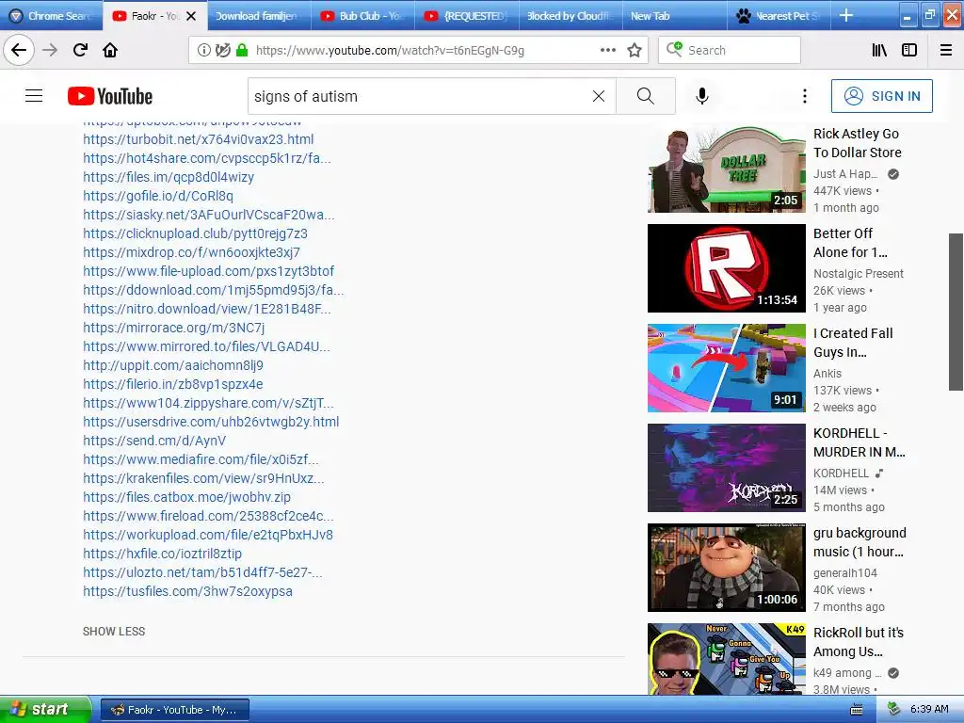Open KORDHELL video thumbnail

click(x=726, y=468)
